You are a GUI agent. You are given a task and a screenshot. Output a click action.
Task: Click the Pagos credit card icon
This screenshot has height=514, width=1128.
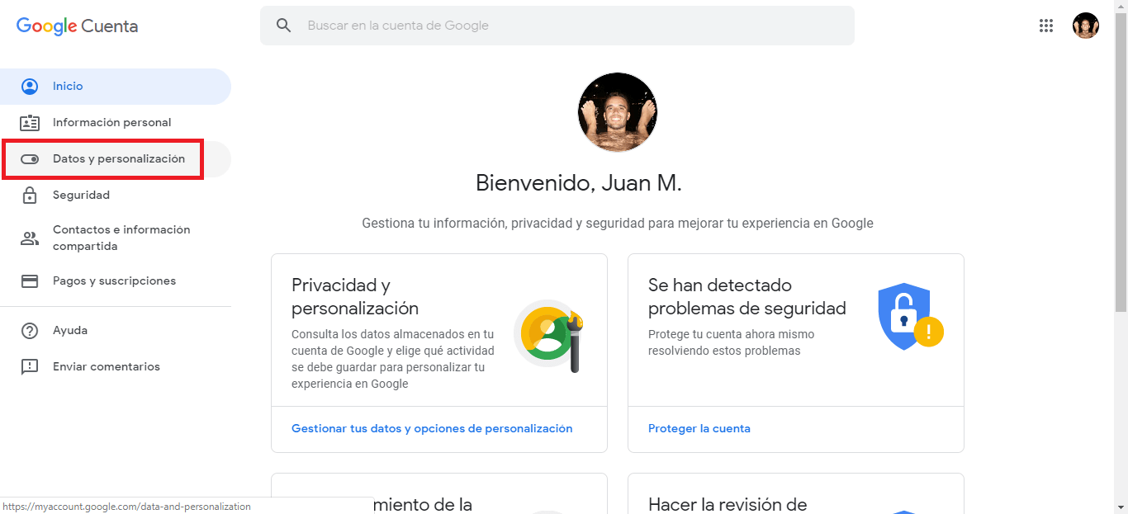30,281
